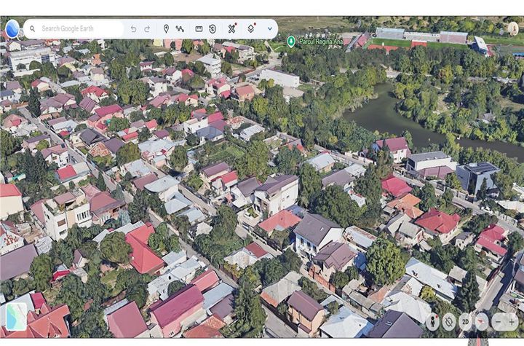524x346 pixels.
Task: Expand the toolbar dropdown chevron
Action: click(269, 29)
